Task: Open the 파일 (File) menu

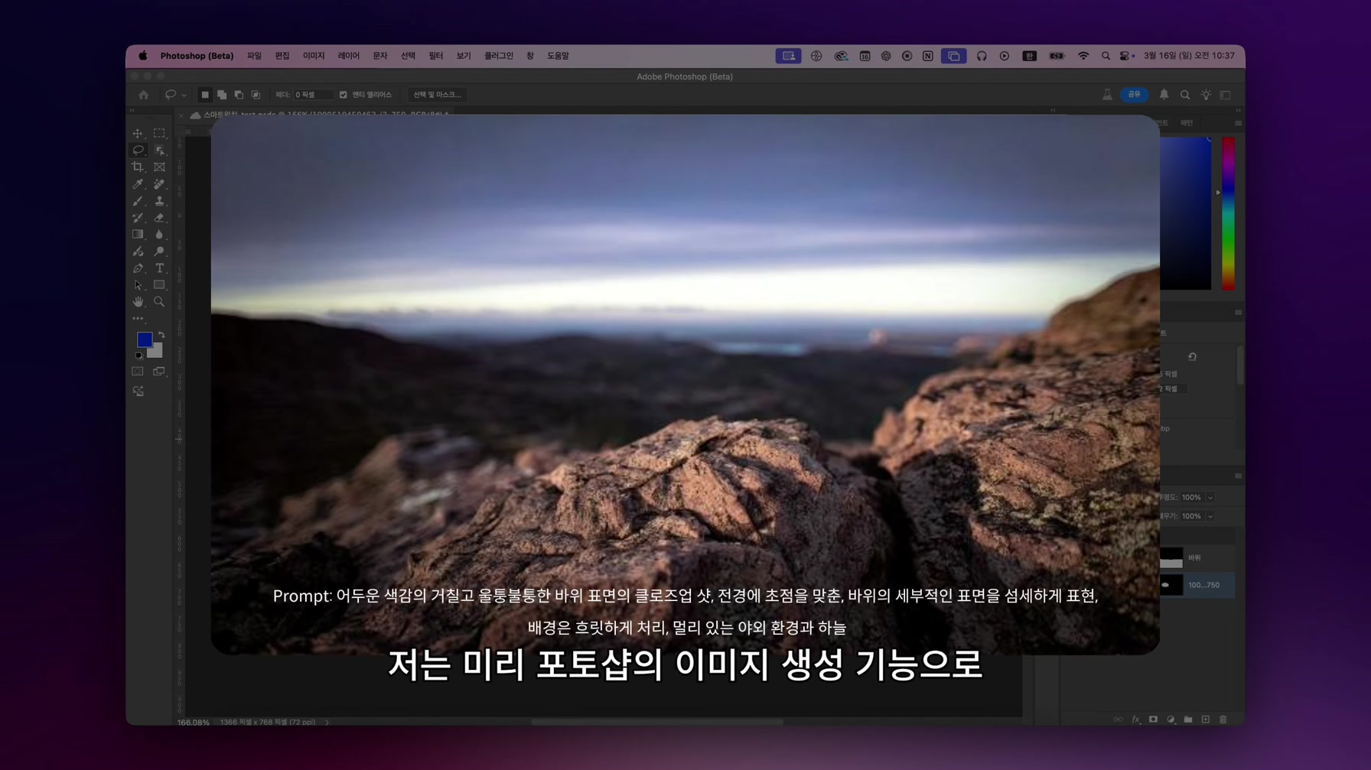Action: point(254,56)
